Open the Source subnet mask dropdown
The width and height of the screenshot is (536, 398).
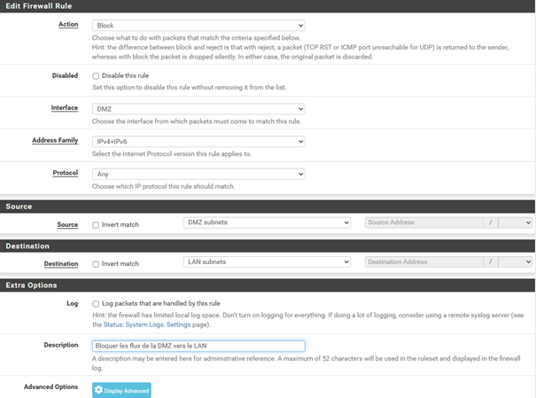click(515, 223)
